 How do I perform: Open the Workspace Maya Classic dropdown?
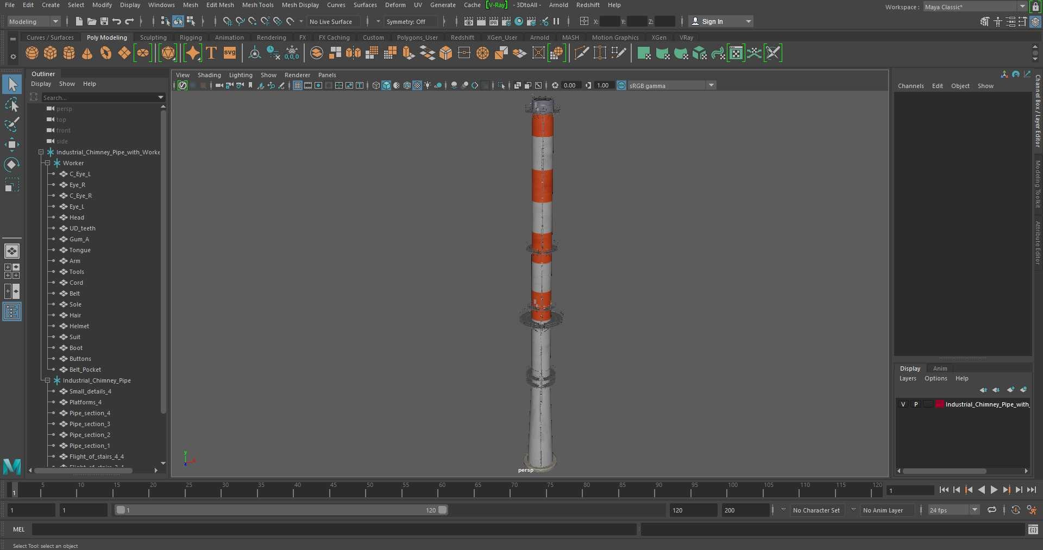point(975,7)
